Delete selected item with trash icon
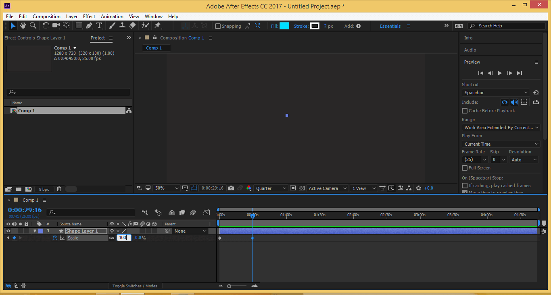The image size is (551, 295). tap(59, 189)
